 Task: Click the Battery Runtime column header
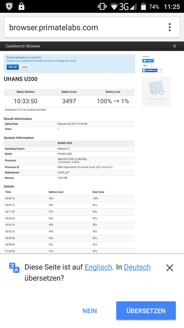(x=25, y=92)
